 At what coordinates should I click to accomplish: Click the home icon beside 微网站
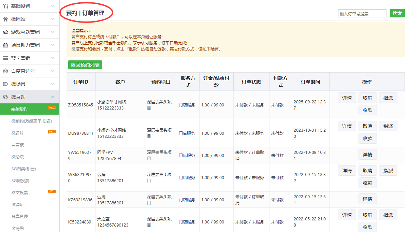[x=5, y=19]
